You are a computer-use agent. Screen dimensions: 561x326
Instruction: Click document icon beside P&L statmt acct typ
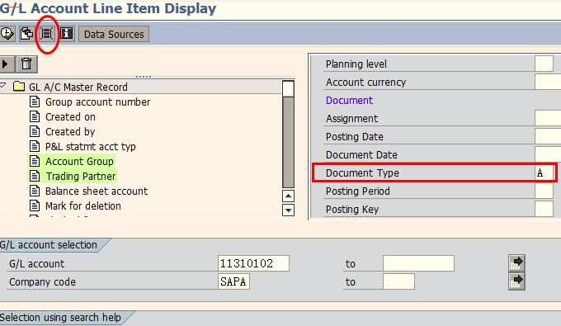pyautogui.click(x=35, y=146)
